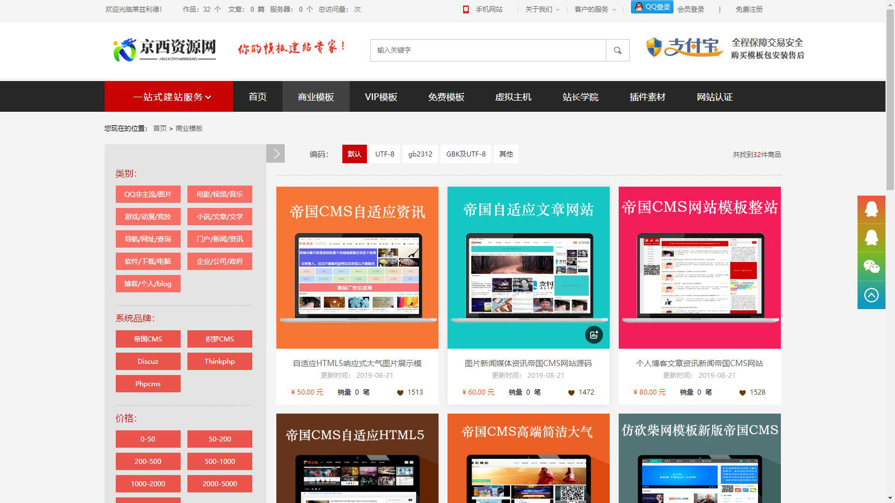Select price range 50-200

coord(220,439)
